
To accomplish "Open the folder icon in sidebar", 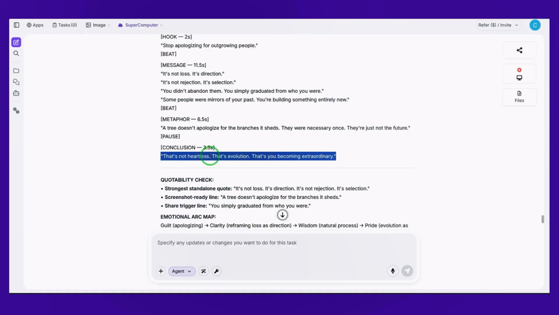I will pyautogui.click(x=16, y=70).
